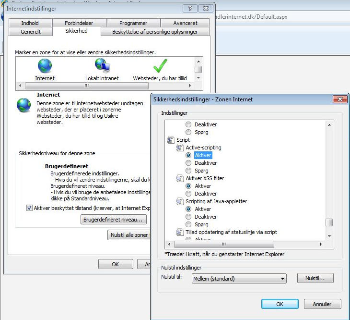Screen dimensions: 350x320
Task: Click the browser address bar URL
Action: (251, 17)
